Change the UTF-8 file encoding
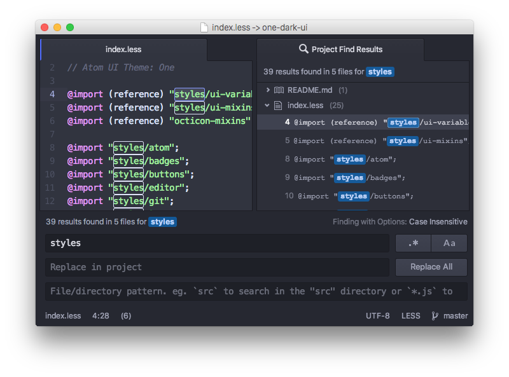Viewport: 509px width, 377px height. tap(377, 315)
